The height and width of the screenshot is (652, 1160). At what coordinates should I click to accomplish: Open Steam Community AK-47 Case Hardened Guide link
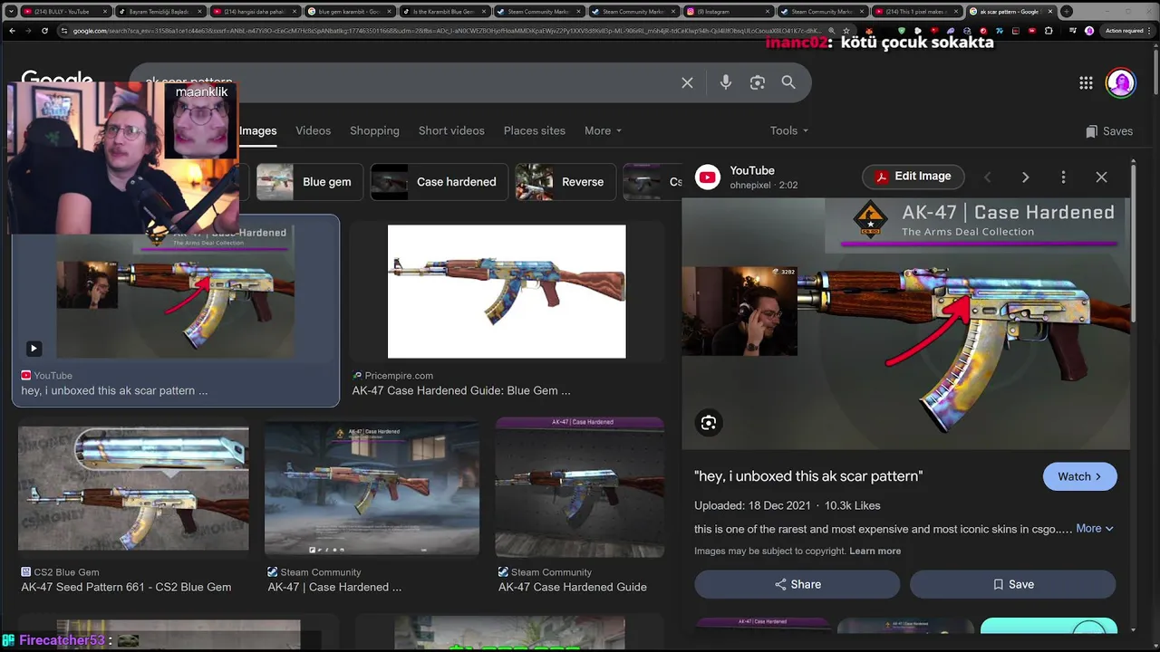tap(573, 587)
